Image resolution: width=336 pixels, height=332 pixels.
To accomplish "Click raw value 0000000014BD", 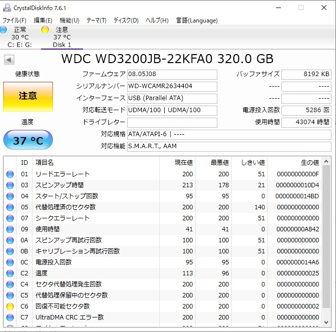I will [x=297, y=196].
